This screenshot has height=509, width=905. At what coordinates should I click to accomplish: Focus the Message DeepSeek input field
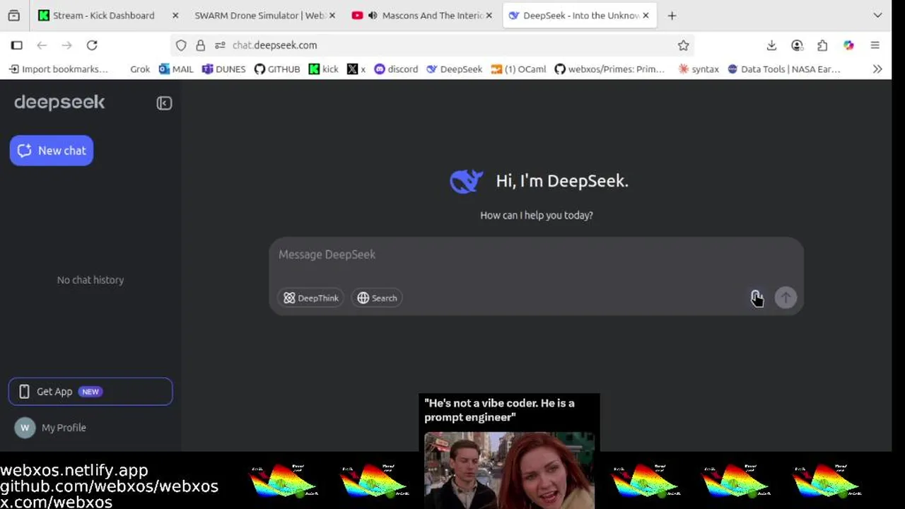point(536,255)
